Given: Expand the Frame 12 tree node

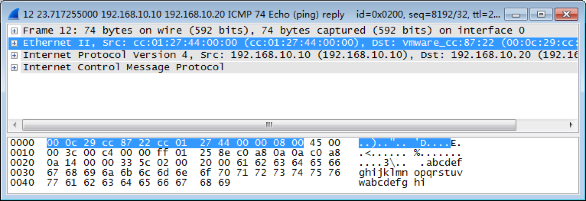Looking at the screenshot, I should (14, 31).
